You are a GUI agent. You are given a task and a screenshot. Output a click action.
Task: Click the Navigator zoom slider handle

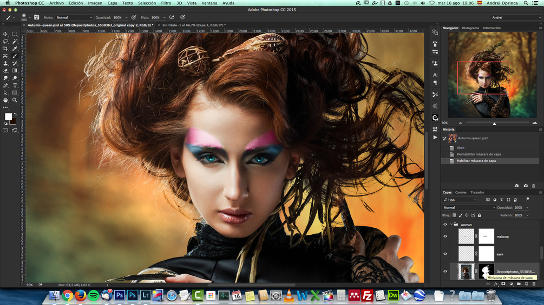[x=494, y=124]
